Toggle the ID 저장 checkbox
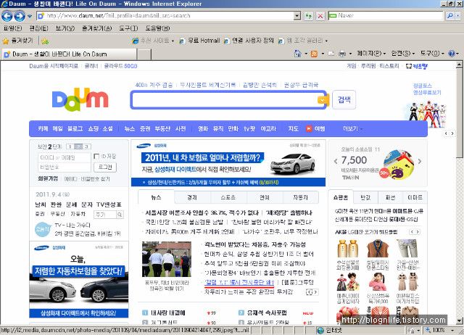This screenshot has width=464, height=335. pyautogui.click(x=96, y=156)
